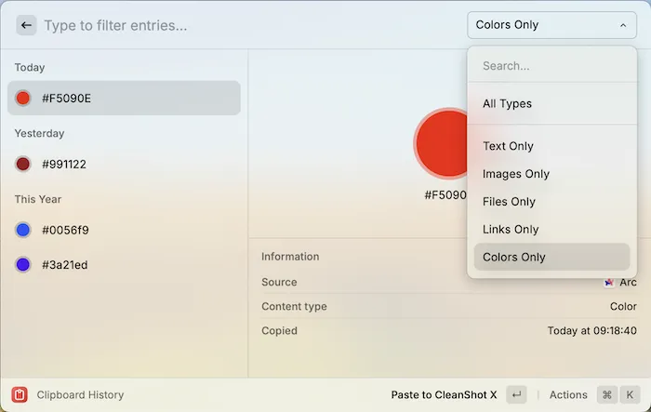651x412 pixels.
Task: Choose All Types filter option
Action: click(x=508, y=103)
